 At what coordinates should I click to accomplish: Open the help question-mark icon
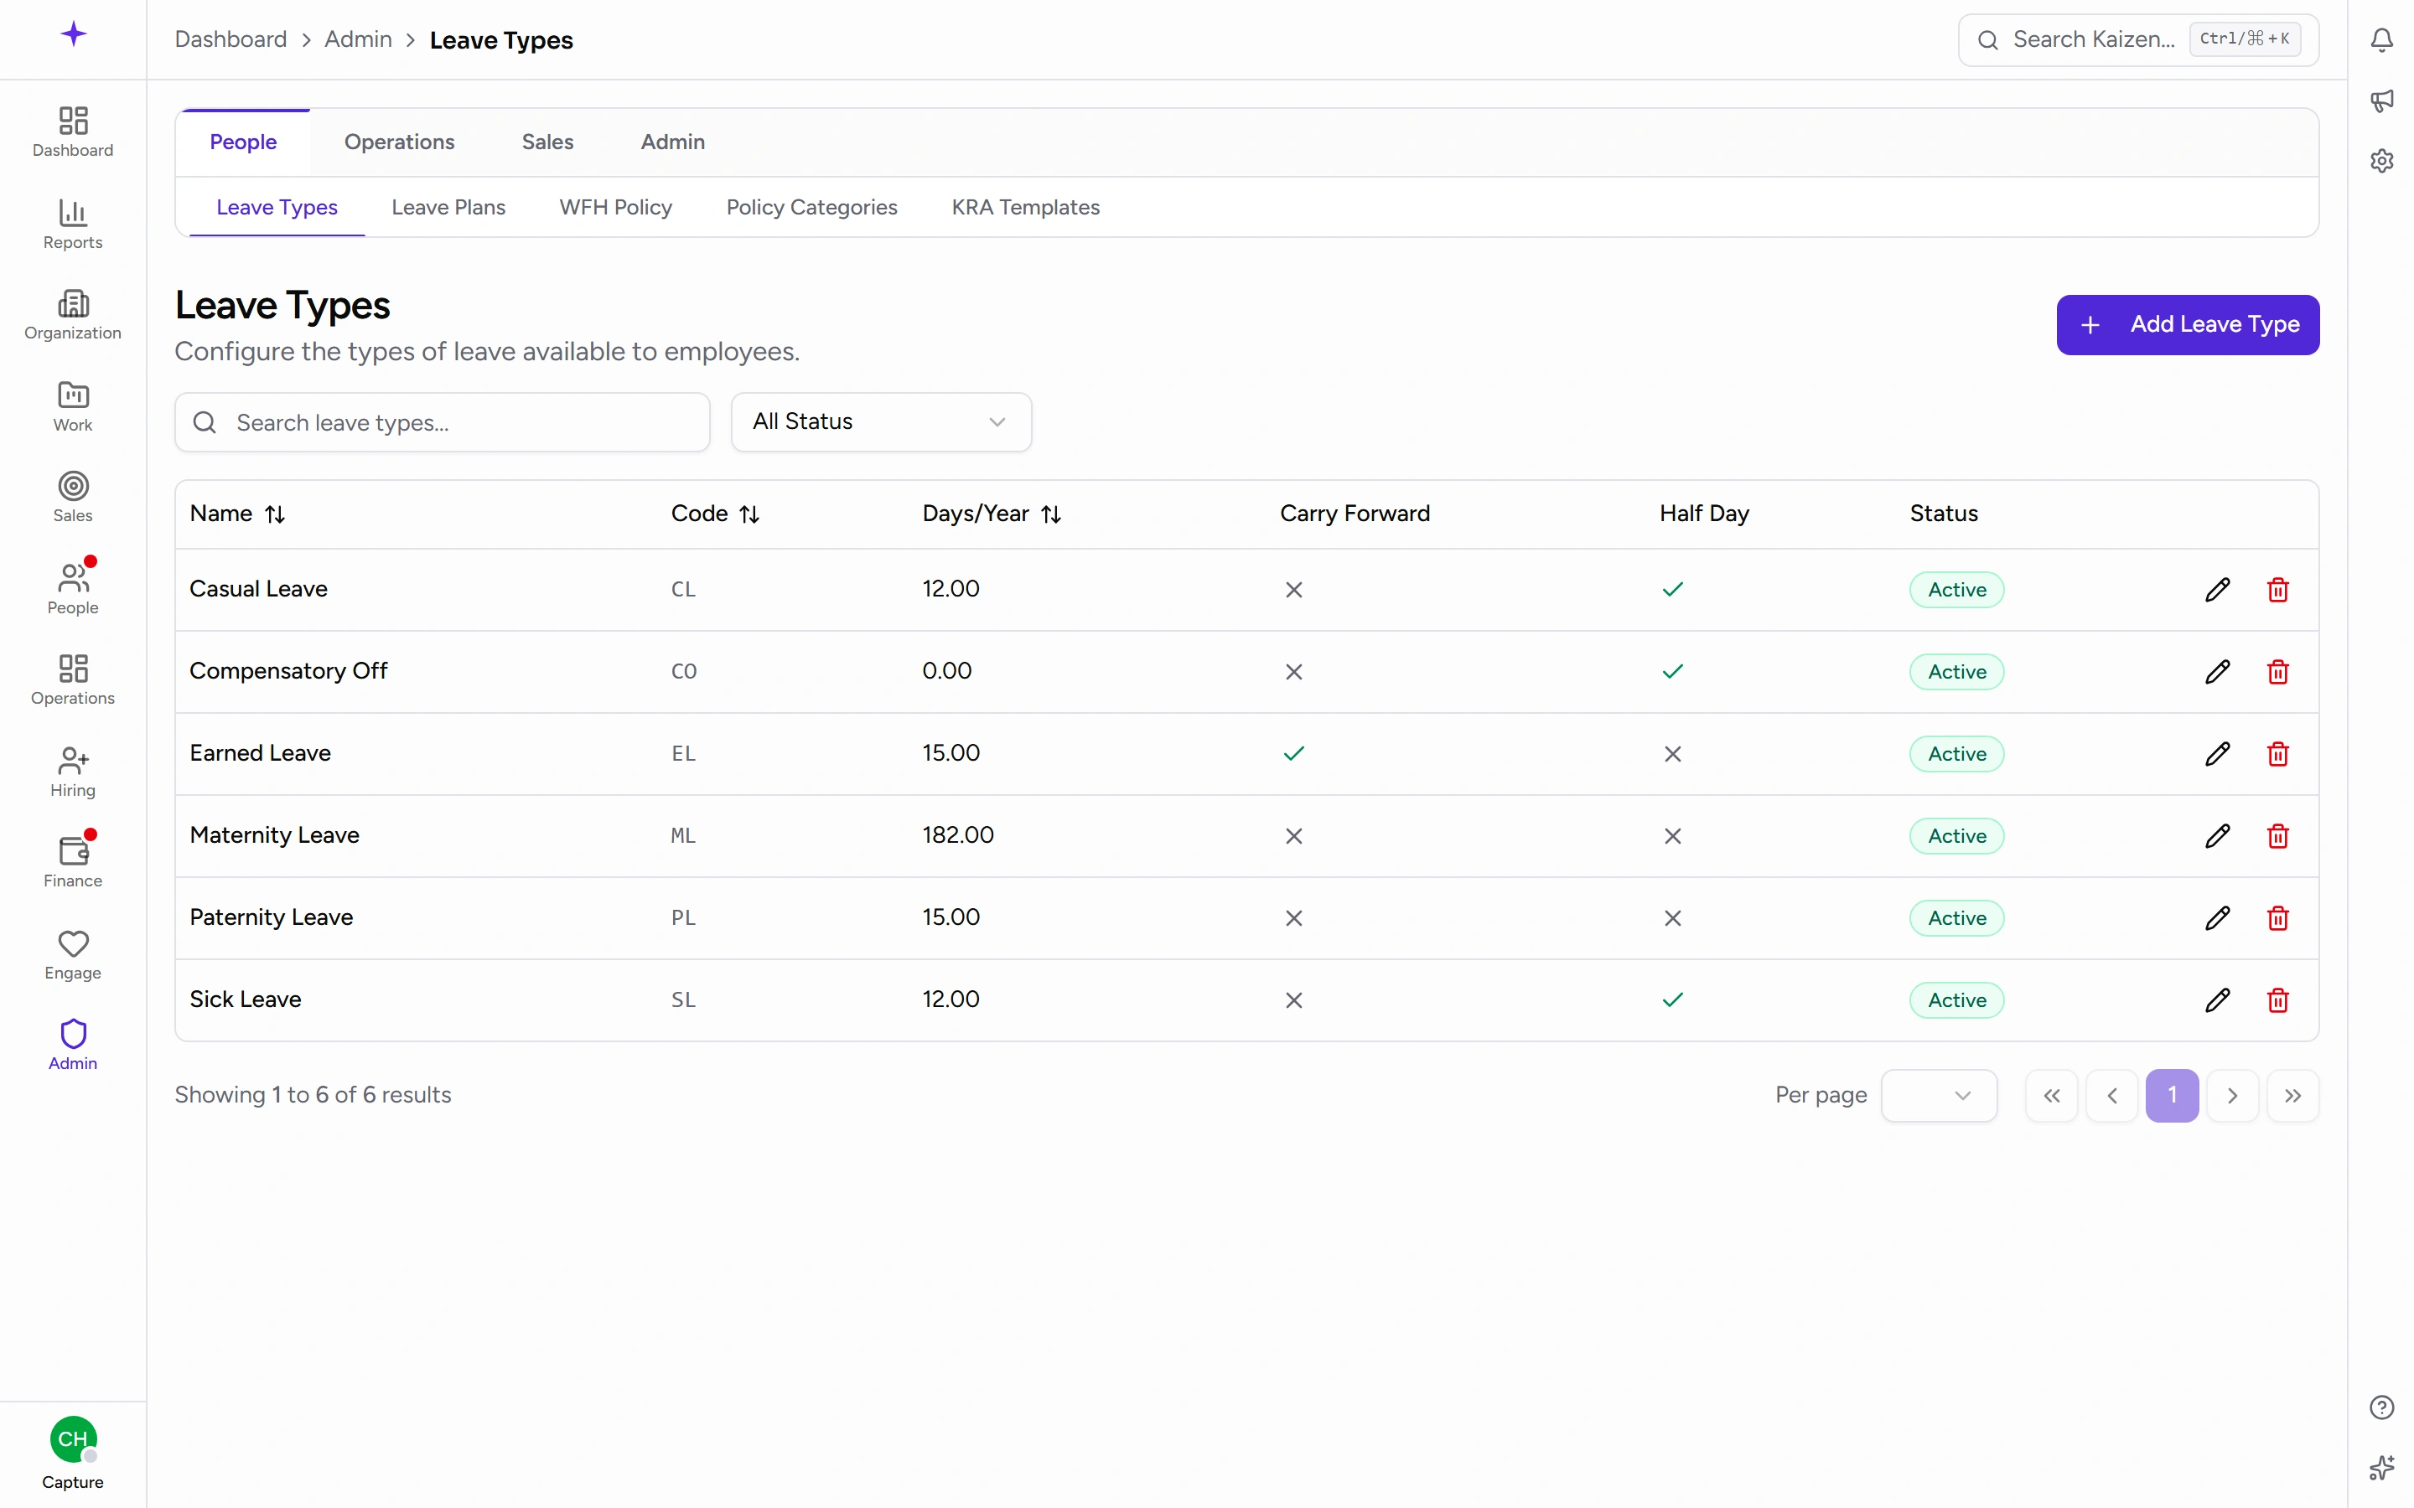pos(2381,1407)
